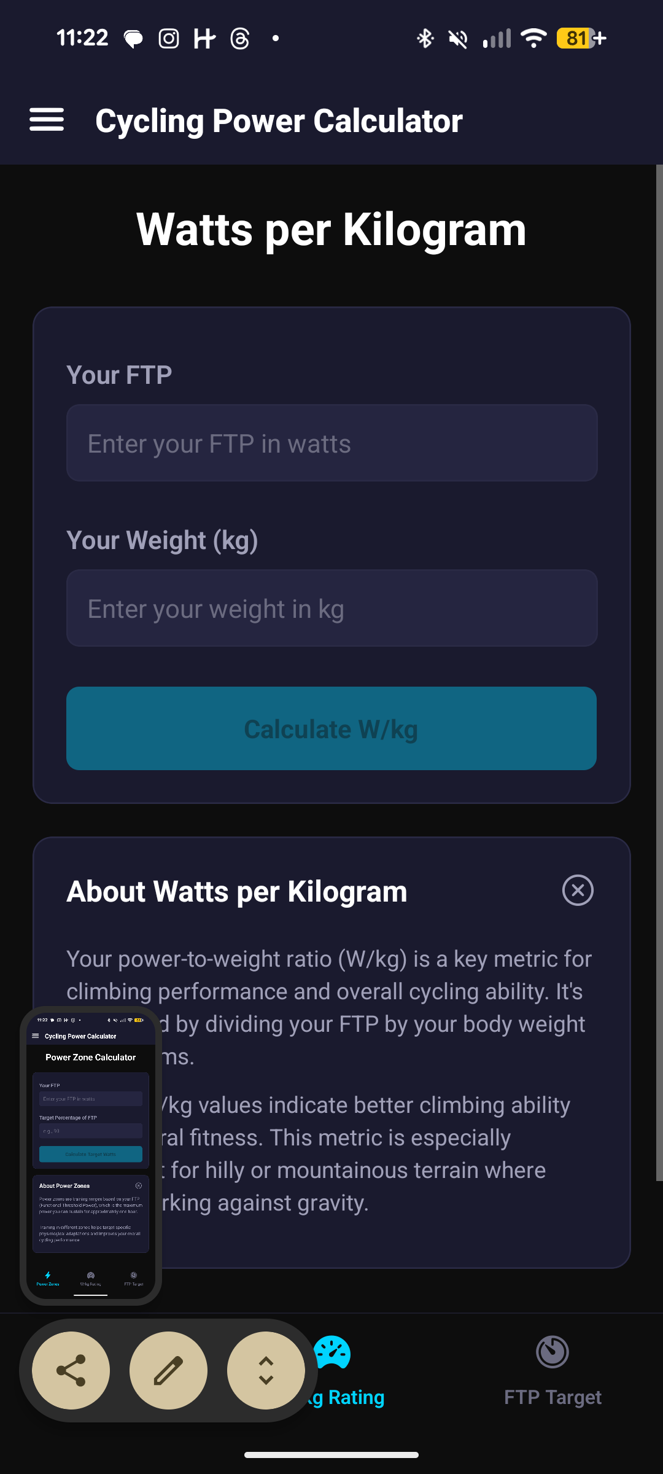Tap the battery level indicator

(581, 39)
